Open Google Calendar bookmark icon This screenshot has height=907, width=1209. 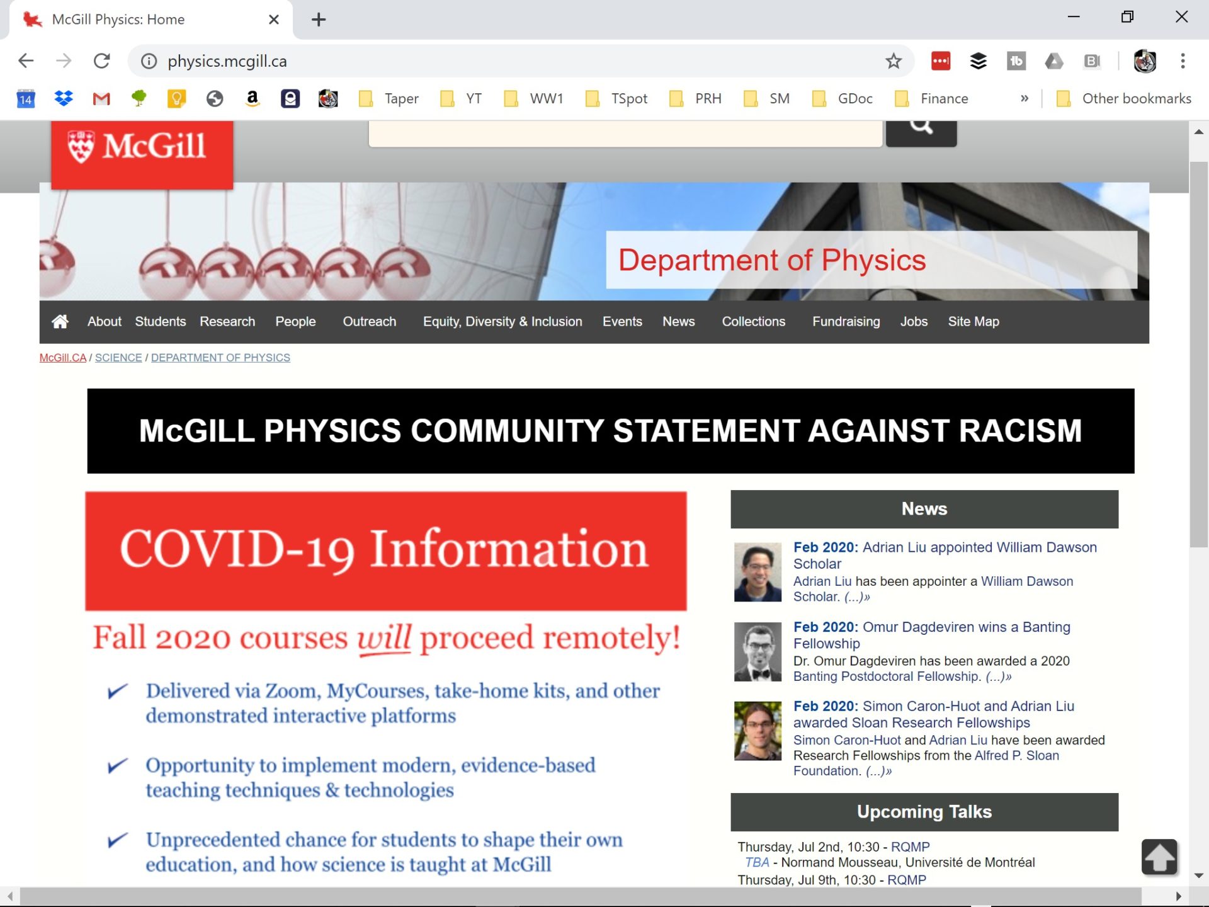point(26,98)
